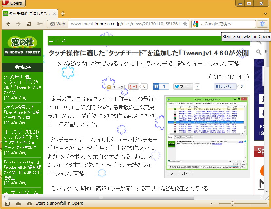This screenshot has height=209, width=271.
Task: Click the forward navigation arrow
Action: (18, 24)
